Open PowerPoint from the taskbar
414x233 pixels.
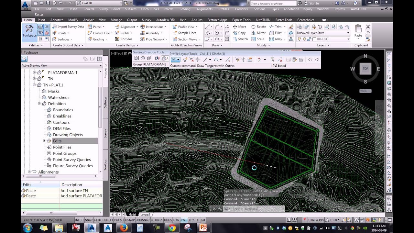coord(203,228)
